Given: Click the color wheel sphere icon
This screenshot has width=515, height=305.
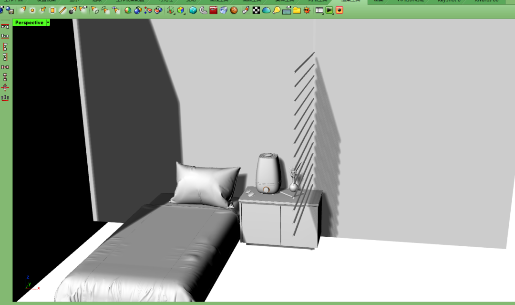Looking at the screenshot, I should (128, 10).
